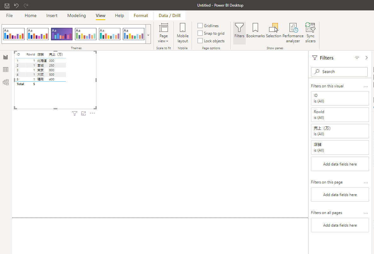Screen dimensions: 374x254
Task: Select the fourth theme thumbnail
Action: pos(86,34)
